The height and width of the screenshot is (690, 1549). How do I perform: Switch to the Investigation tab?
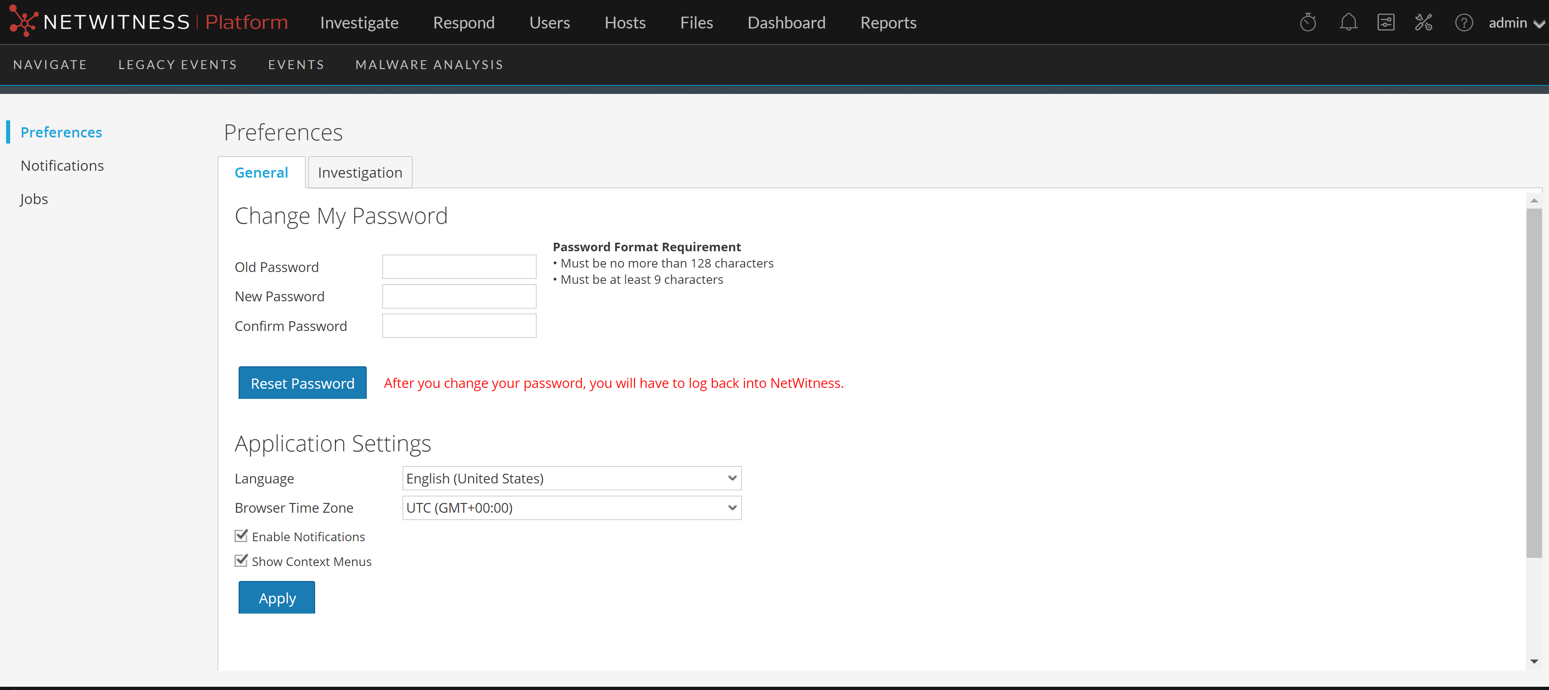coord(359,172)
